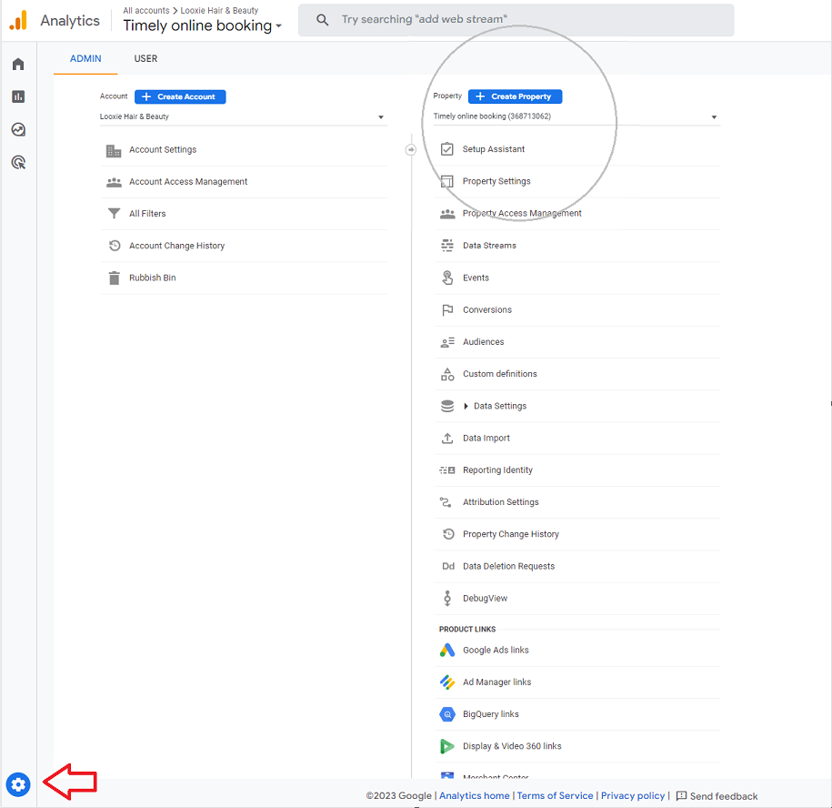This screenshot has width=832, height=808.
Task: Click the Attribution Settings path icon
Action: tap(446, 501)
